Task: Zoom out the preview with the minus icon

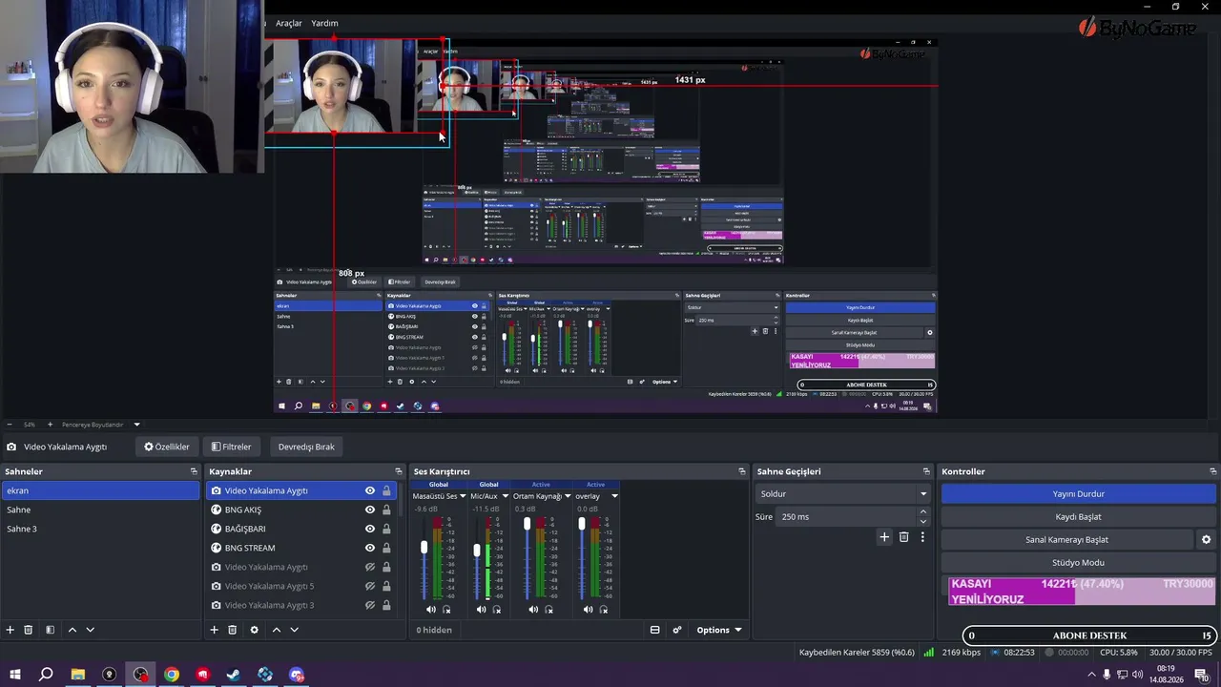Action: [x=10, y=425]
